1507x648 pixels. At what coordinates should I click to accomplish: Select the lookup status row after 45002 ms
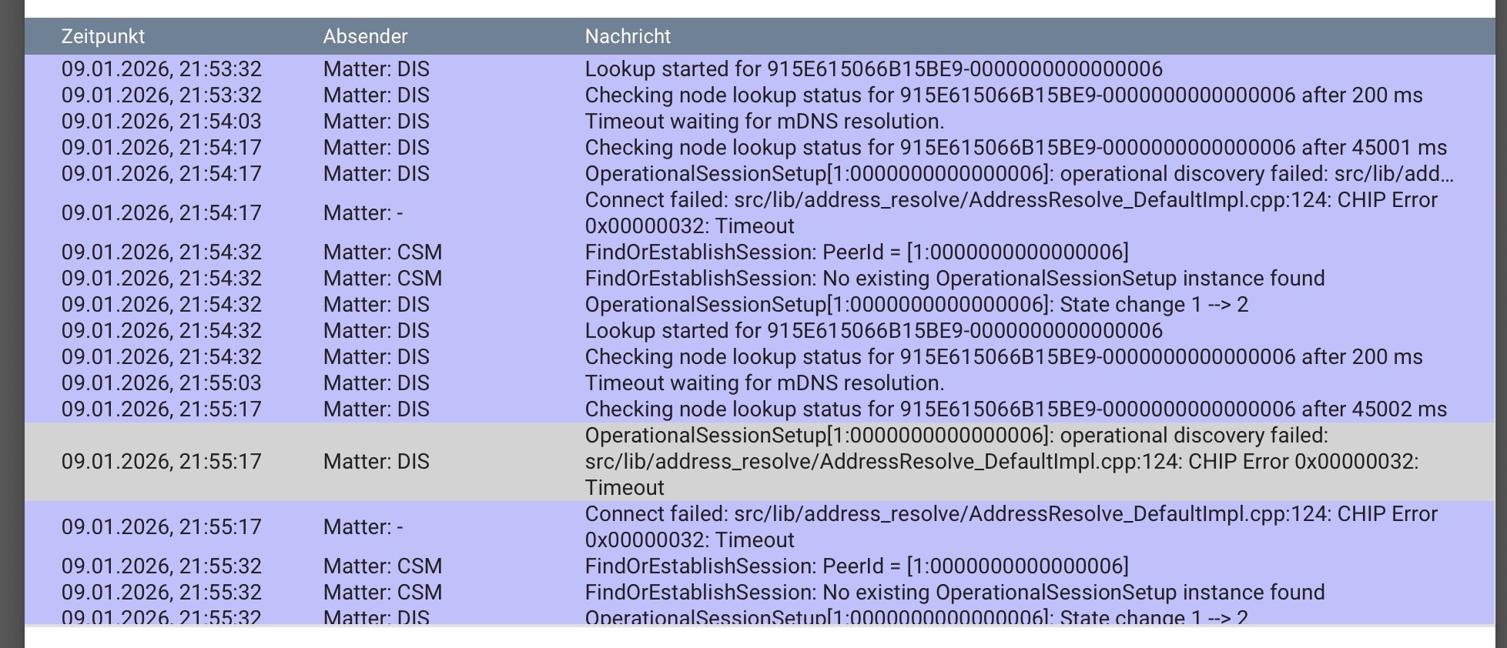click(x=1015, y=409)
